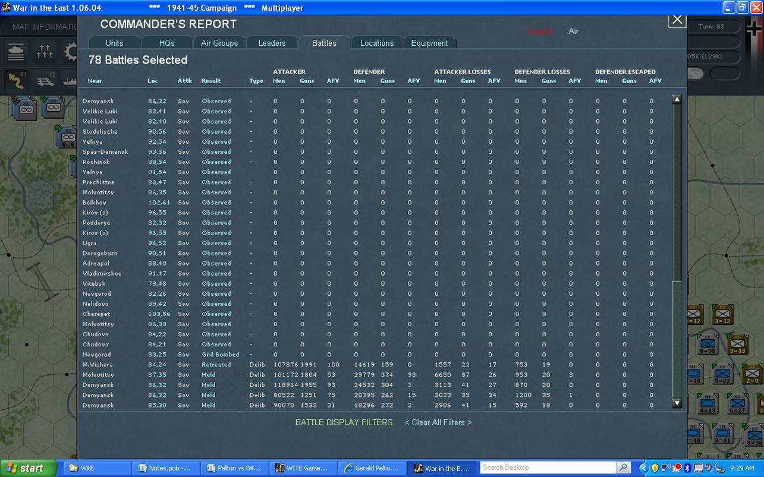This screenshot has width=764, height=477.
Task: Select the Bolkhov battle row
Action: pyautogui.click(x=375, y=203)
